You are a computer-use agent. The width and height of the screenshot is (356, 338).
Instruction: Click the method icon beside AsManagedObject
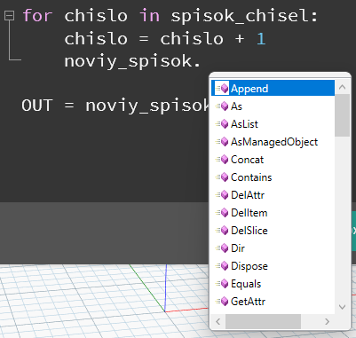click(x=222, y=142)
